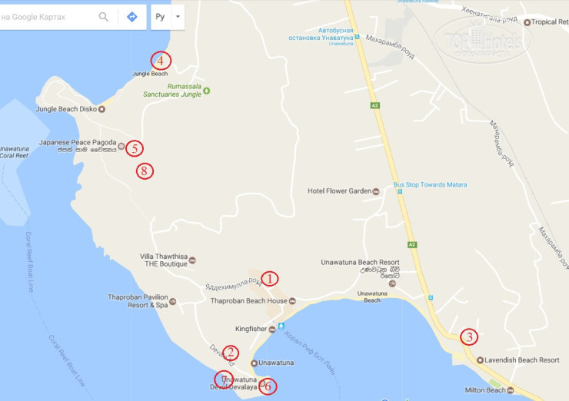Open the Thaproban Pavilion Resort & Spa marker
This screenshot has width=569, height=401.
click(x=173, y=302)
